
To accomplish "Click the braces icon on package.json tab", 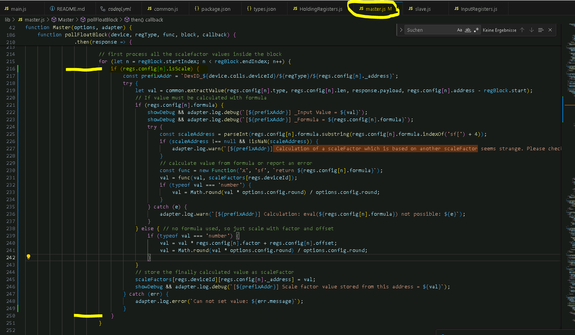I will click(x=197, y=9).
